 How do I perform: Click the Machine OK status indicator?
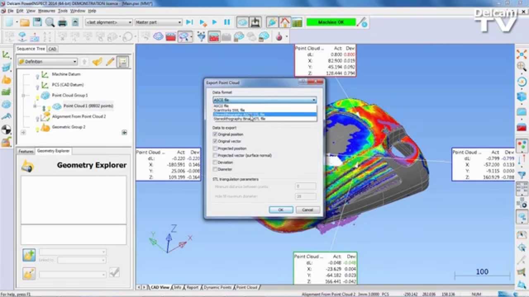pyautogui.click(x=331, y=22)
